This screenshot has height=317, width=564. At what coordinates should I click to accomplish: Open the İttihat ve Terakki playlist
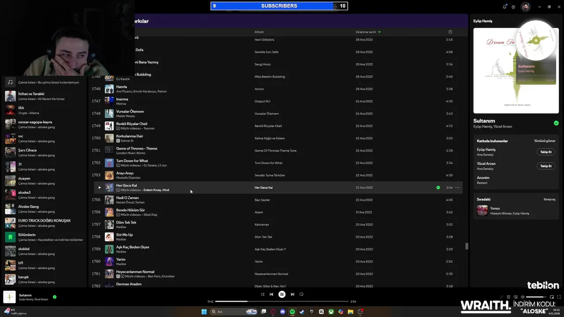click(44, 96)
